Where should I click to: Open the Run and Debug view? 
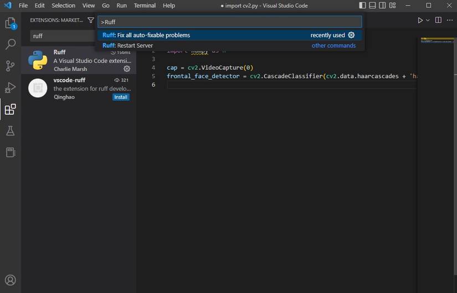tap(10, 88)
